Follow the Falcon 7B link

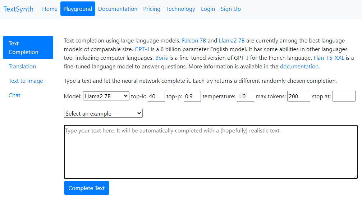[x=194, y=41]
